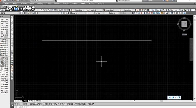This screenshot has width=196, height=108.
Task: Click the Table Style icon
Action: coord(104,10)
